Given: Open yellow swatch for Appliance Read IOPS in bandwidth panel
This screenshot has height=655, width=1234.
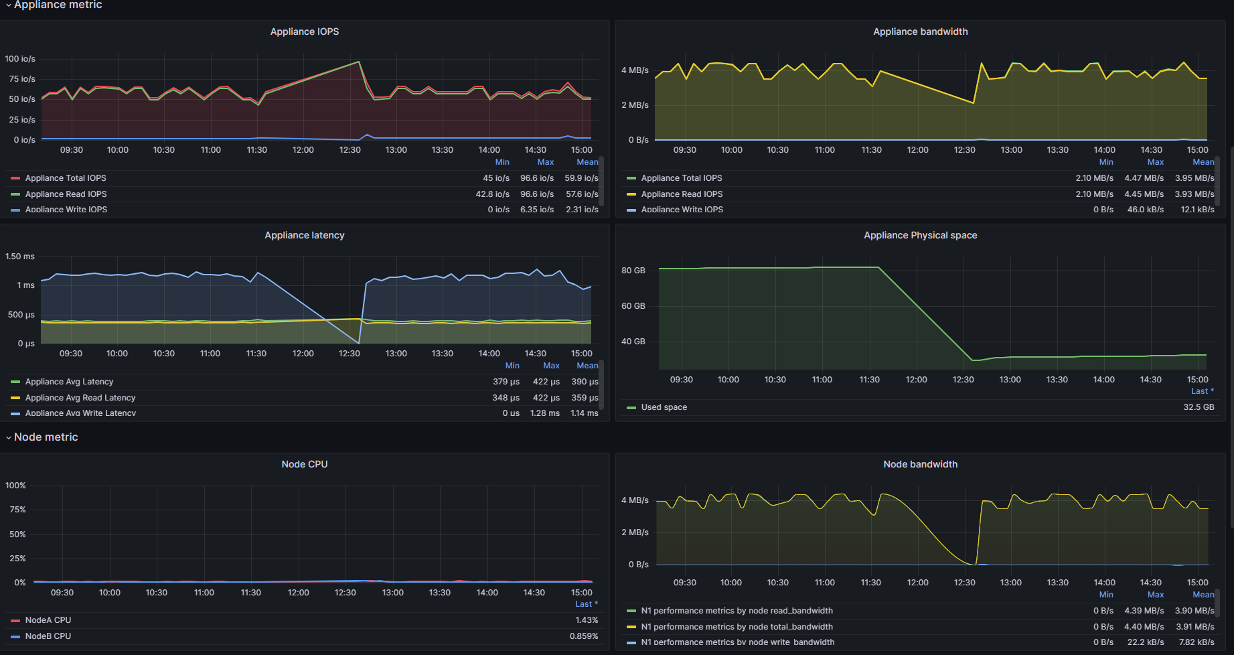Looking at the screenshot, I should point(631,194).
